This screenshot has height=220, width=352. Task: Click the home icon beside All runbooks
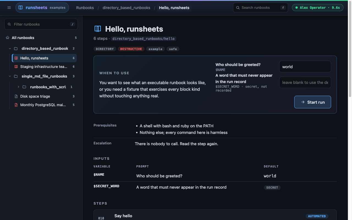pos(7,38)
